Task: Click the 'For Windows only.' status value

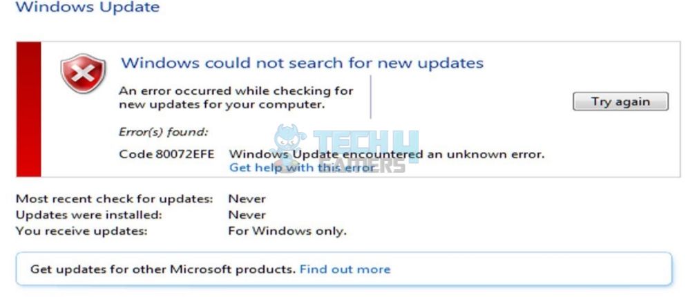Action: 287,231
